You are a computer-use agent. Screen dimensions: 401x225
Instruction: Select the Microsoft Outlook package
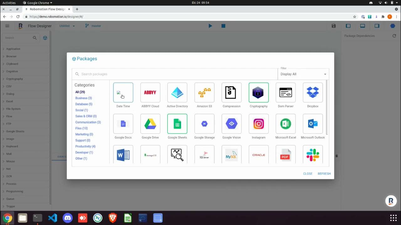point(313,124)
